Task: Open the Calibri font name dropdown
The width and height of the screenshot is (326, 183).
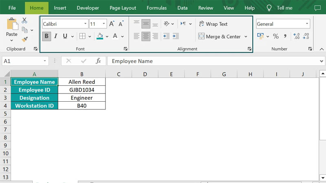Action: tap(85, 24)
